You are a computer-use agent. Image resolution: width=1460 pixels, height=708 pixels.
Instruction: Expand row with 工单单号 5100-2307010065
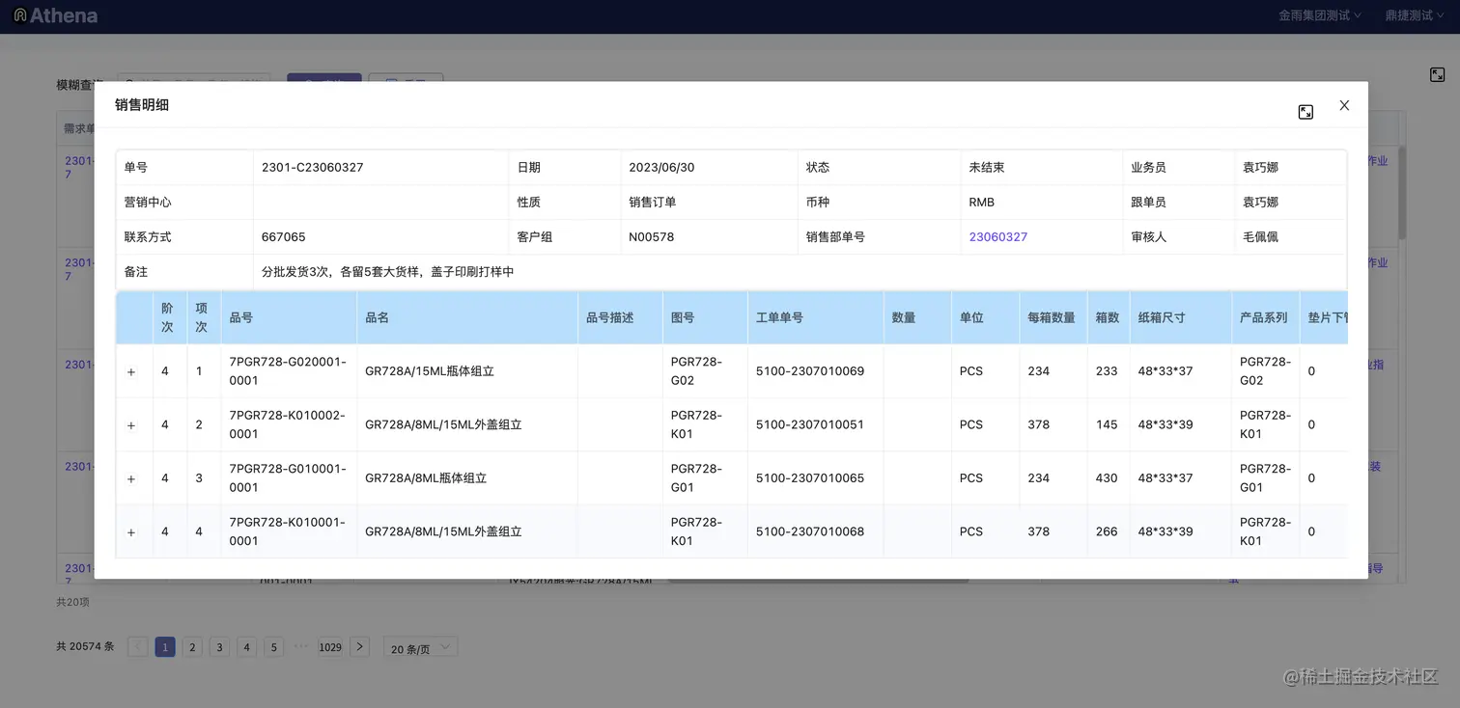click(x=131, y=478)
